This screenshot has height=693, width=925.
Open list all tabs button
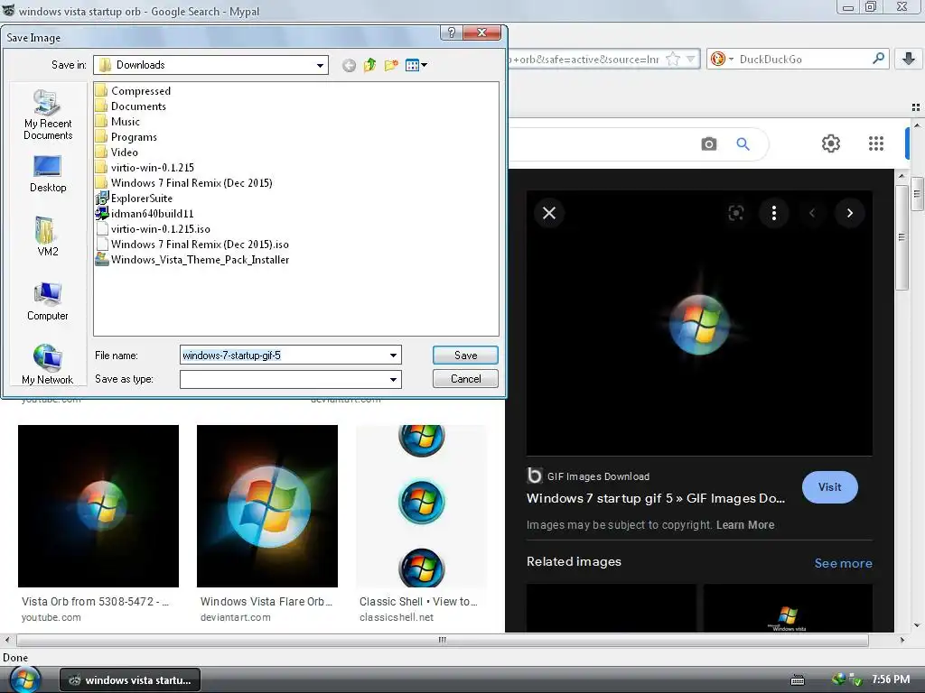(916, 107)
